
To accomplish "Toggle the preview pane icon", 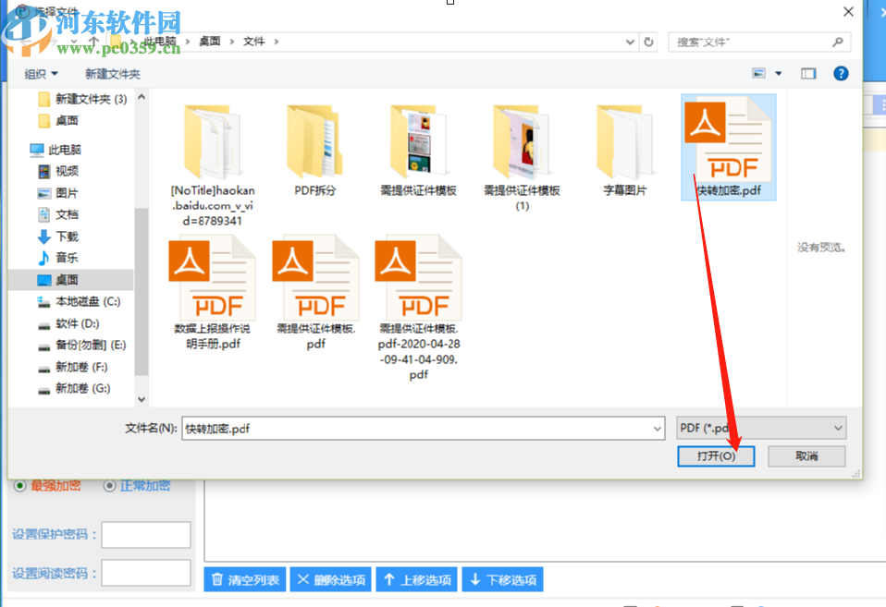I will 807,73.
